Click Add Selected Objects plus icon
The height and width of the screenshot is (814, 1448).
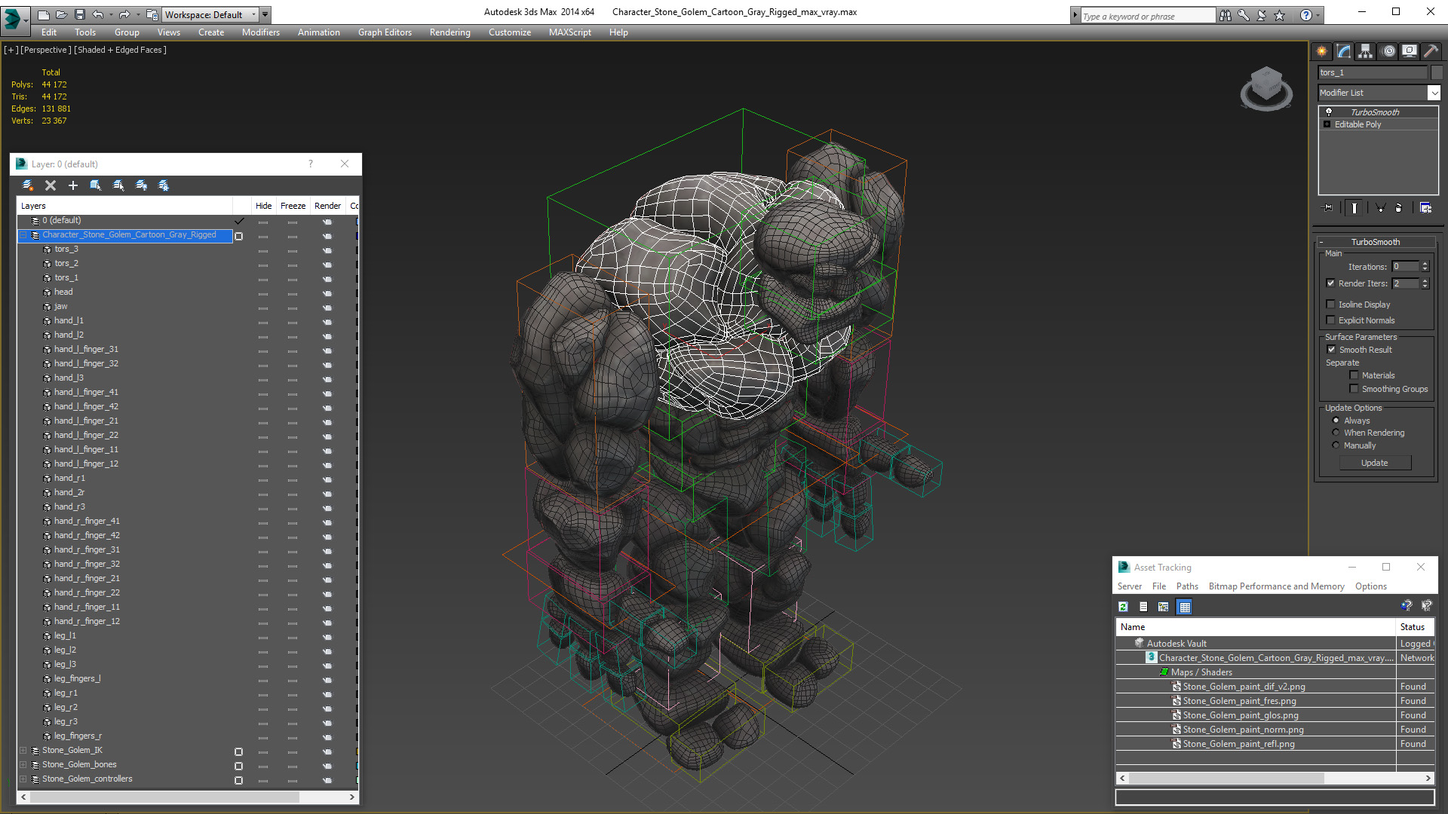[73, 185]
